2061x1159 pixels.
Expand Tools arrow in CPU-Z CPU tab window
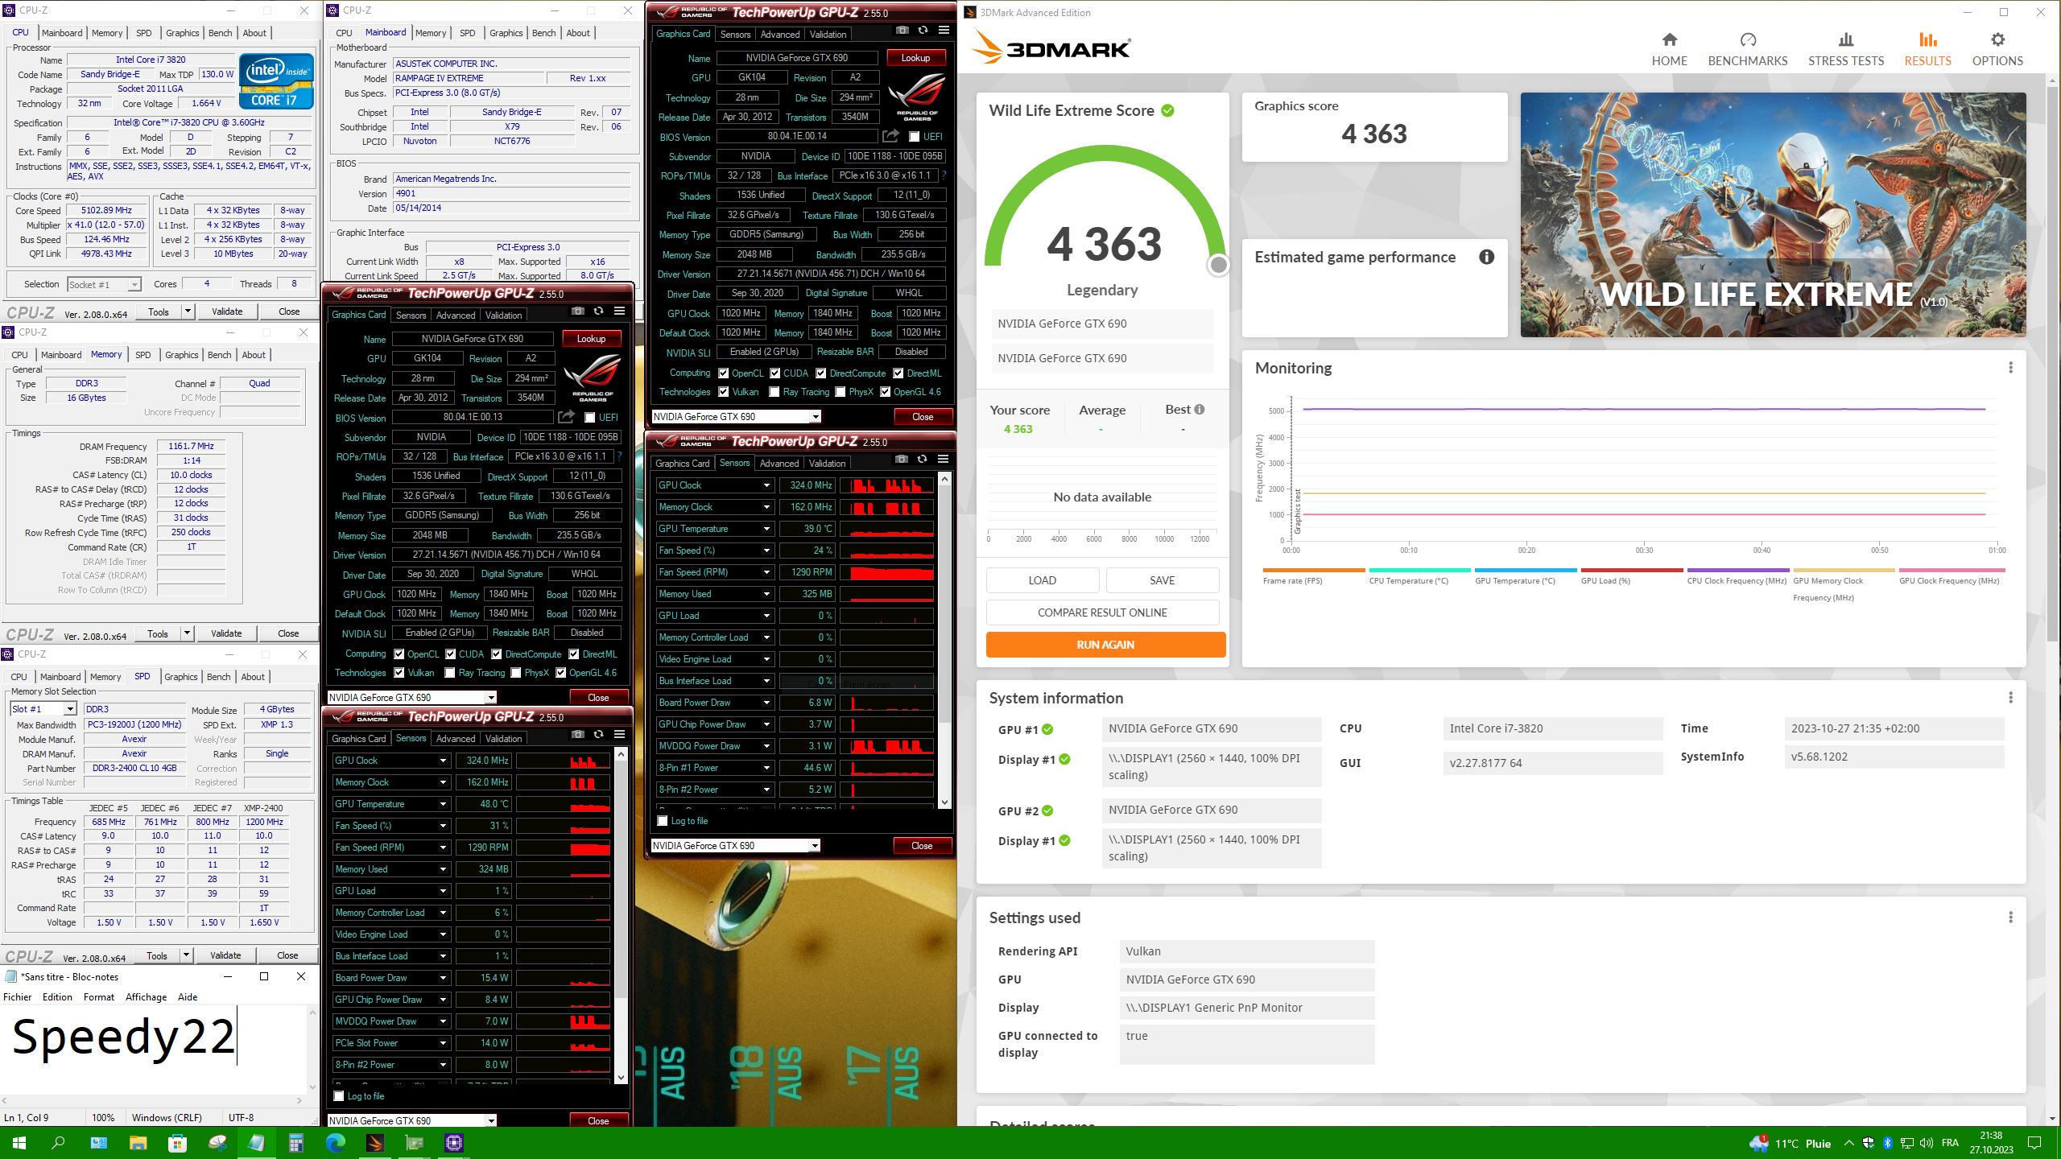tap(188, 311)
